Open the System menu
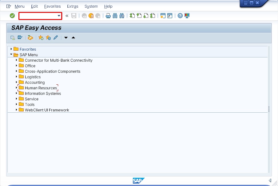Screen dimensions: 278x186 (91, 6)
